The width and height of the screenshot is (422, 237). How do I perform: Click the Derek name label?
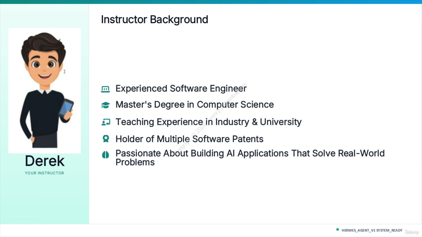45,161
